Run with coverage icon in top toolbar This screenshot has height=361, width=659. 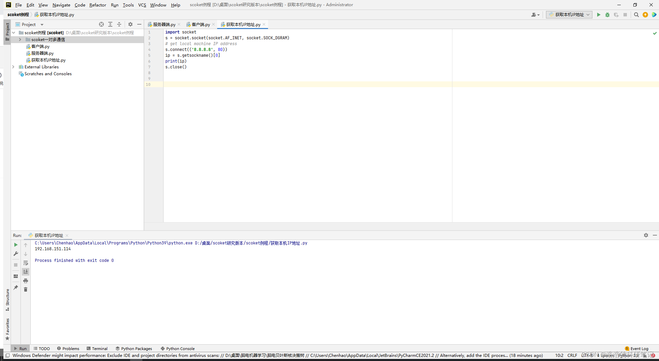(x=616, y=15)
